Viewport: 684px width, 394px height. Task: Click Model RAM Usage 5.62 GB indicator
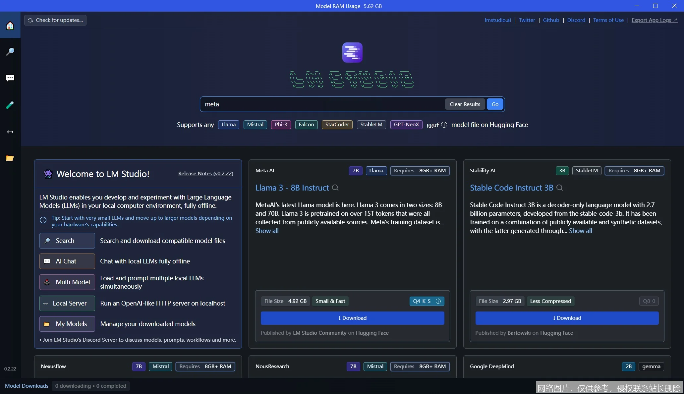coord(349,6)
